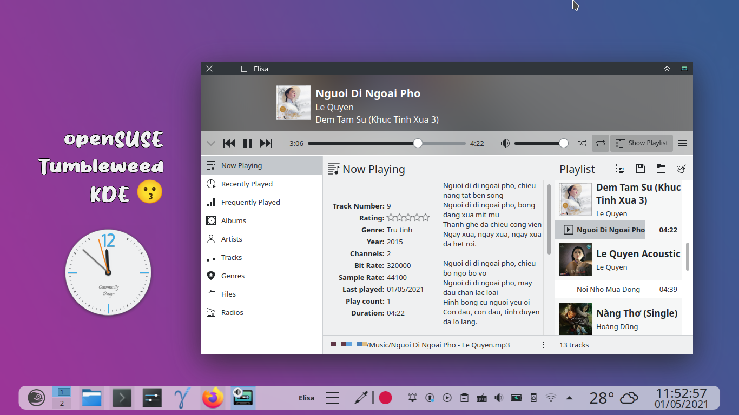Open the openSUSE application launcher
This screenshot has width=739, height=415.
coord(36,398)
